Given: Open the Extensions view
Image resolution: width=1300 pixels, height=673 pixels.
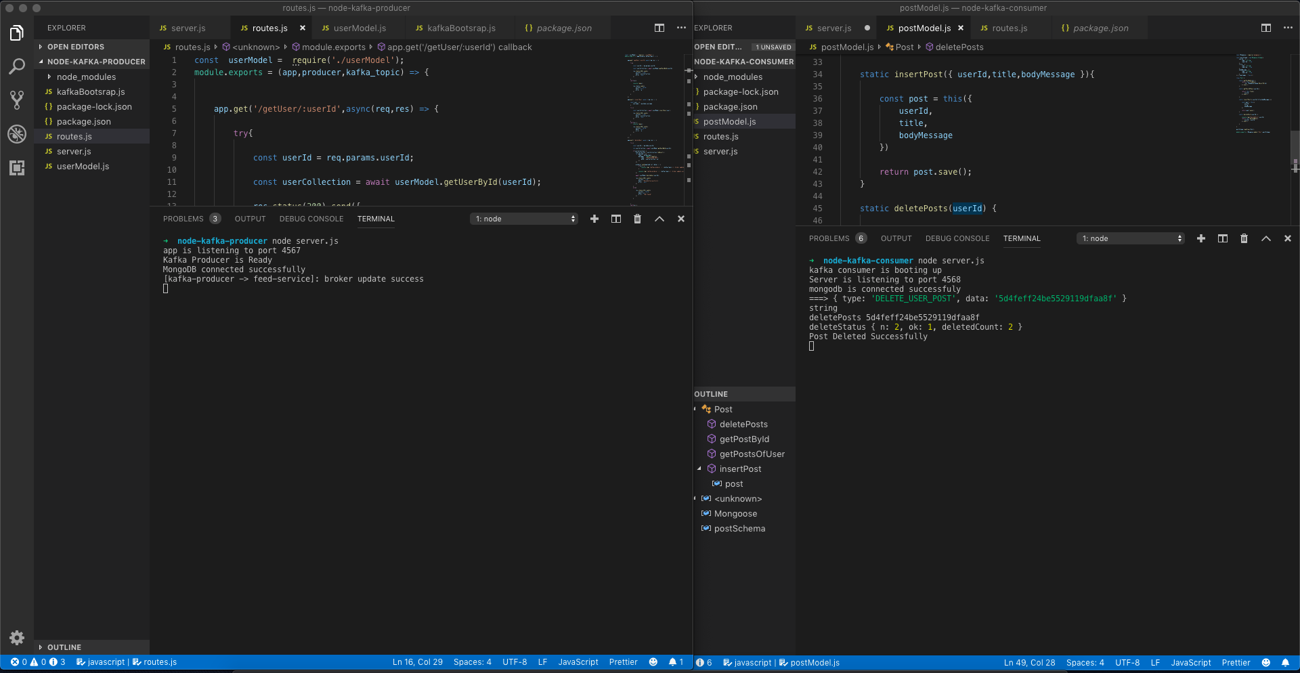Looking at the screenshot, I should pos(17,168).
